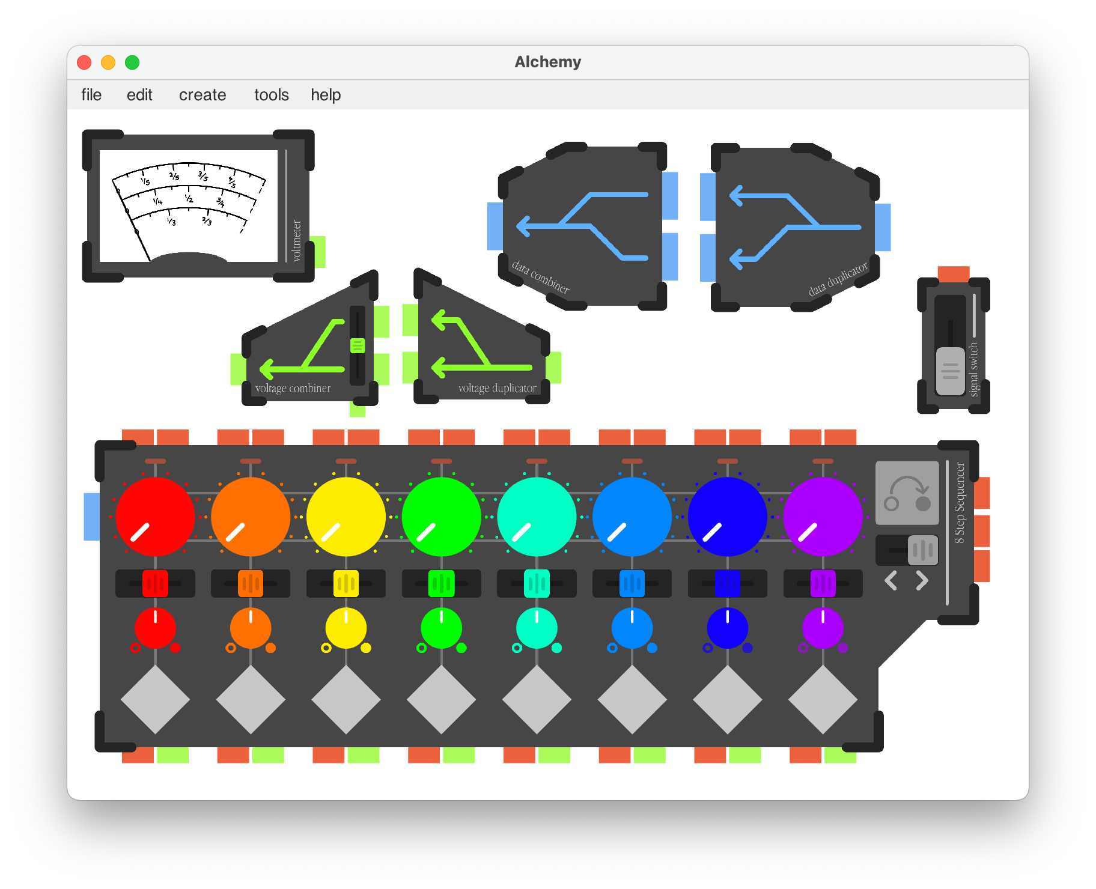The height and width of the screenshot is (889, 1096).
Task: Click the sequencer right chevron arrow
Action: [x=922, y=581]
